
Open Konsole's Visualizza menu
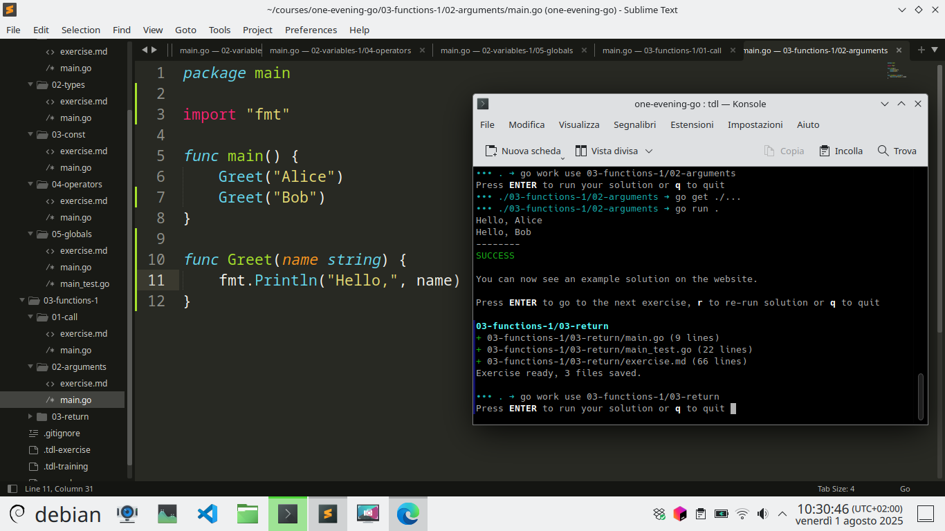tap(579, 124)
